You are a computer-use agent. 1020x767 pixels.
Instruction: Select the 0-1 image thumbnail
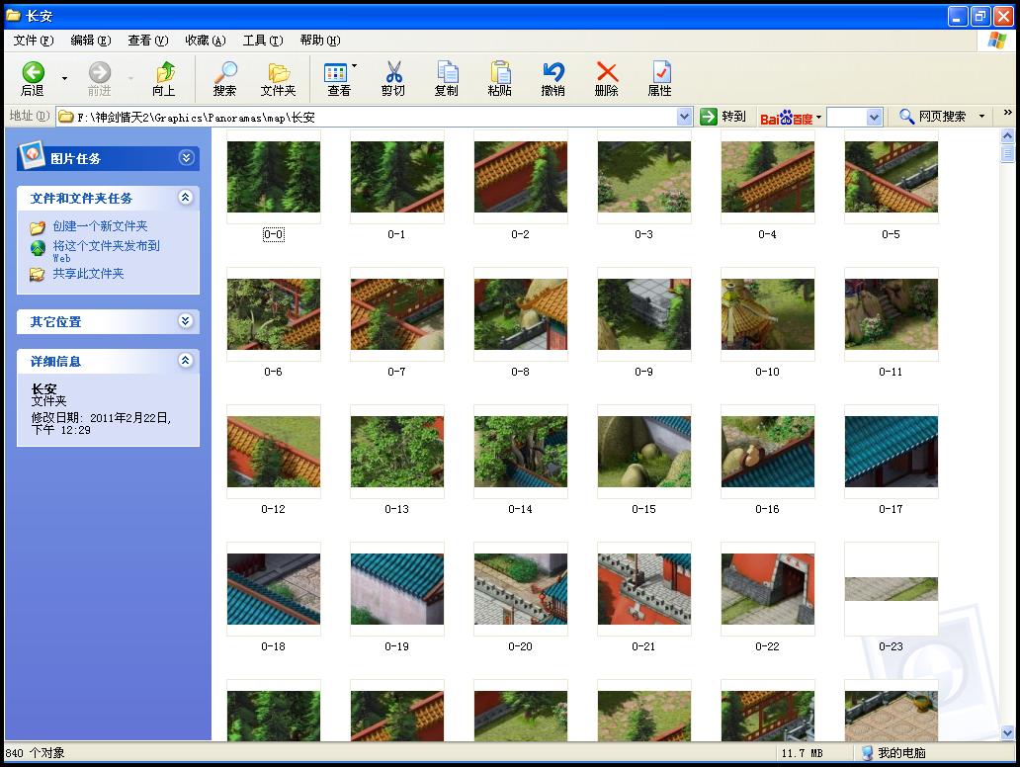click(x=396, y=177)
